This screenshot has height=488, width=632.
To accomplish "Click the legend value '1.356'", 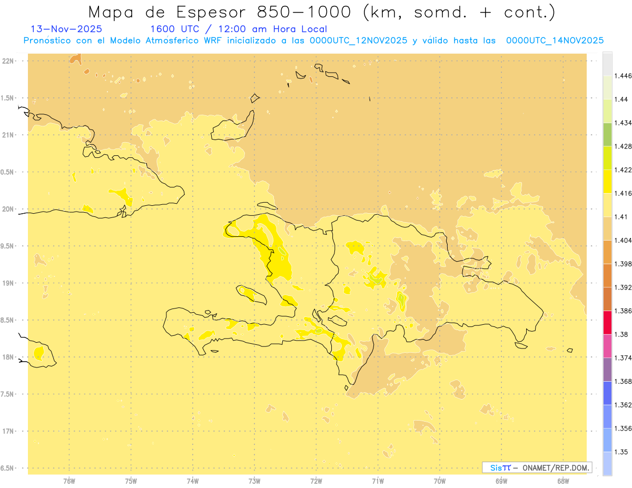I will (x=624, y=429).
